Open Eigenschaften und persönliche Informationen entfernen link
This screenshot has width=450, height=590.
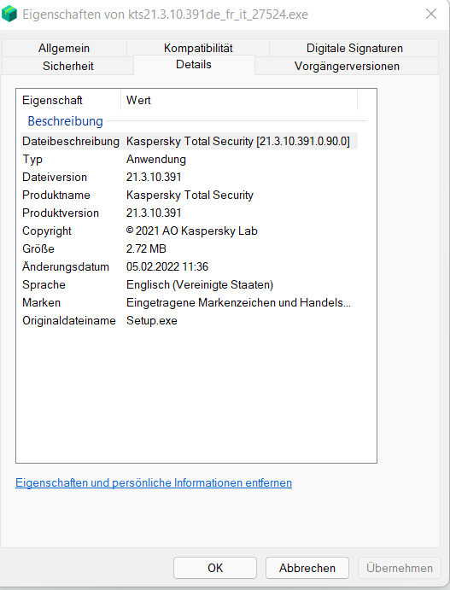(x=154, y=482)
